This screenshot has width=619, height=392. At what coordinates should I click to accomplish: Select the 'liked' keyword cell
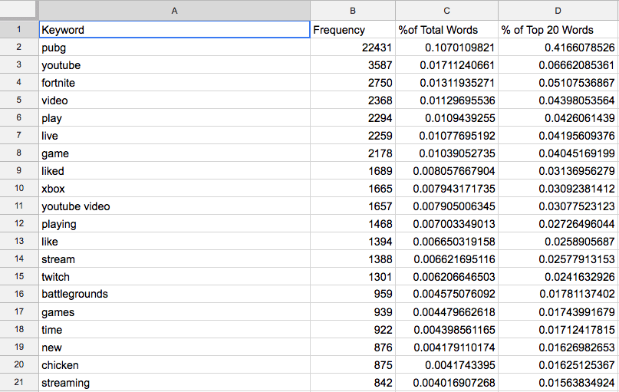tap(174, 170)
